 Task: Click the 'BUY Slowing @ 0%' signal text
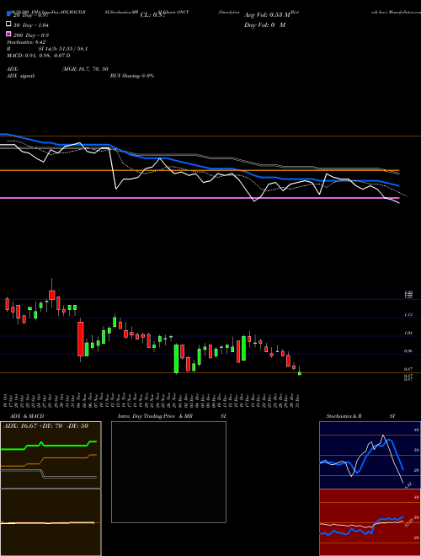point(132,76)
